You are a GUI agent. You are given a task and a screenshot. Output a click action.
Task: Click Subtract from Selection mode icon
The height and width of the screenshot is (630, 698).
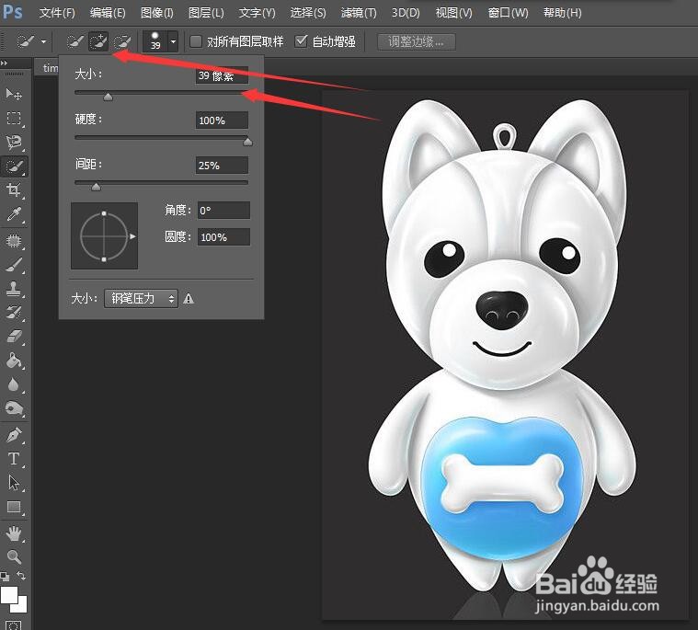click(x=122, y=42)
